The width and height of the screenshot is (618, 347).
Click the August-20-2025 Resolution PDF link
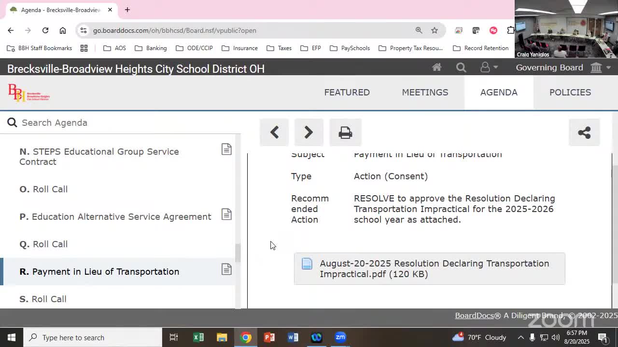click(434, 268)
